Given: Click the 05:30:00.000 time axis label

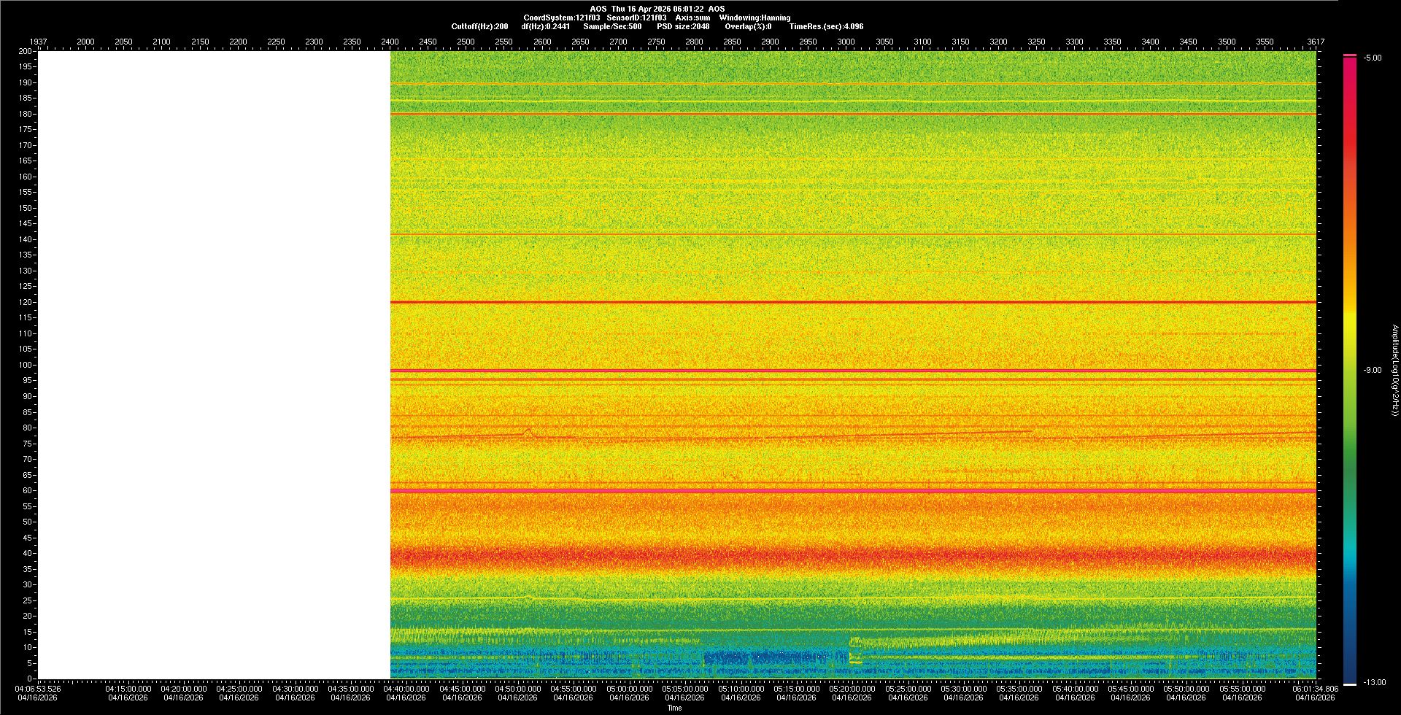Looking at the screenshot, I should pyautogui.click(x=963, y=689).
